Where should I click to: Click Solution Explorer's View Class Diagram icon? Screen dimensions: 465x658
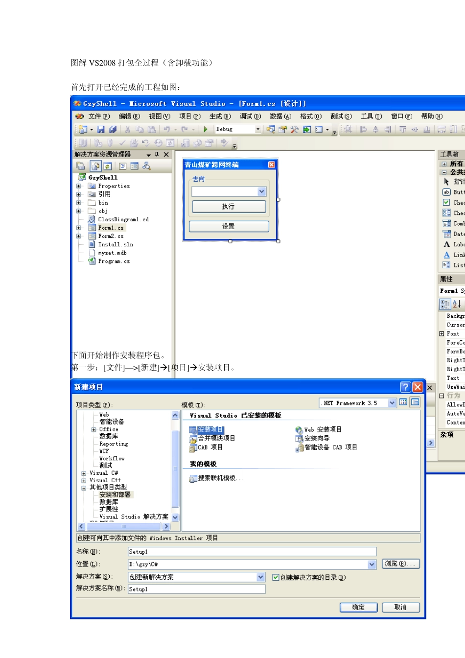click(146, 166)
